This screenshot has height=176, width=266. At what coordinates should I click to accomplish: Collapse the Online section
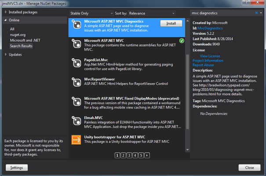(5, 20)
